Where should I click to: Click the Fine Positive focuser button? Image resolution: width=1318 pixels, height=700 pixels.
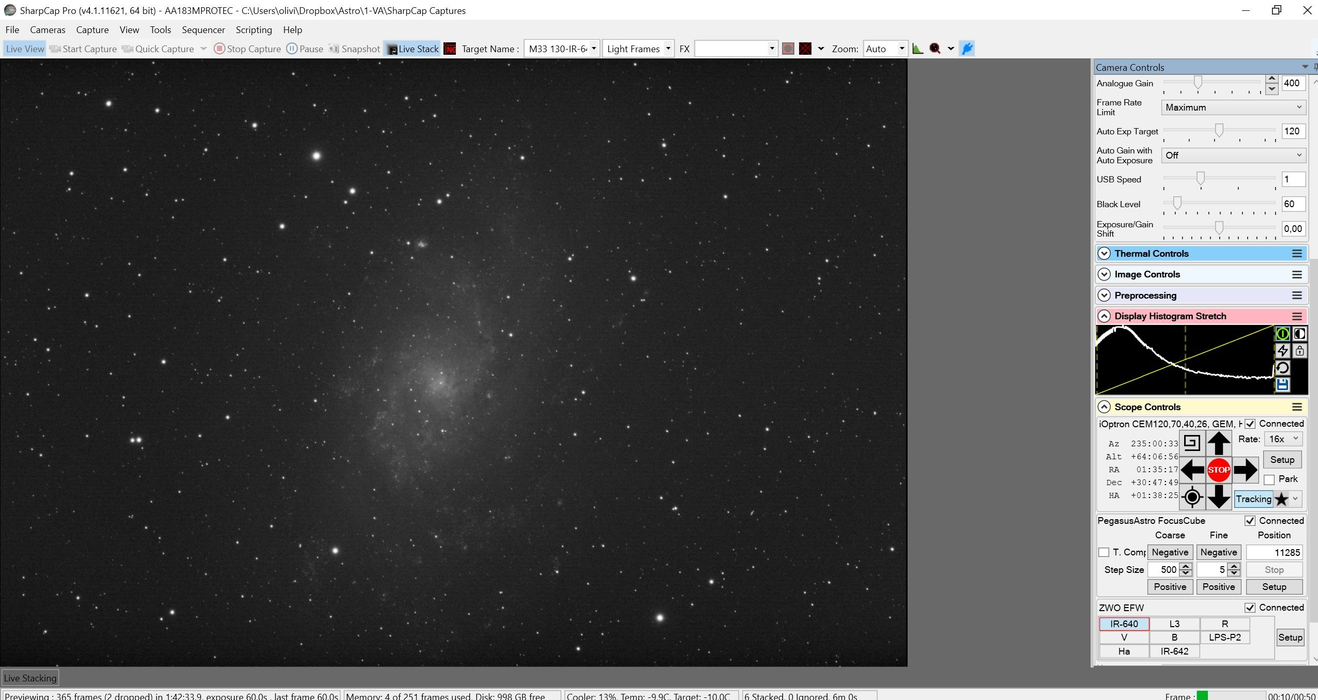pyautogui.click(x=1219, y=587)
